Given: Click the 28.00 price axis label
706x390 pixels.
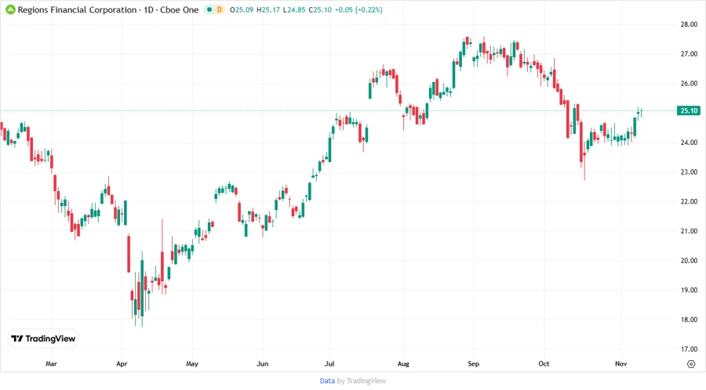Looking at the screenshot, I should (x=689, y=25).
